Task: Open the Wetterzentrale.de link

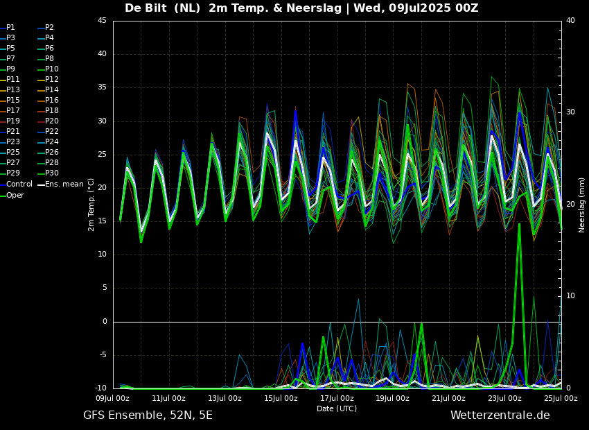Action: pos(500,415)
